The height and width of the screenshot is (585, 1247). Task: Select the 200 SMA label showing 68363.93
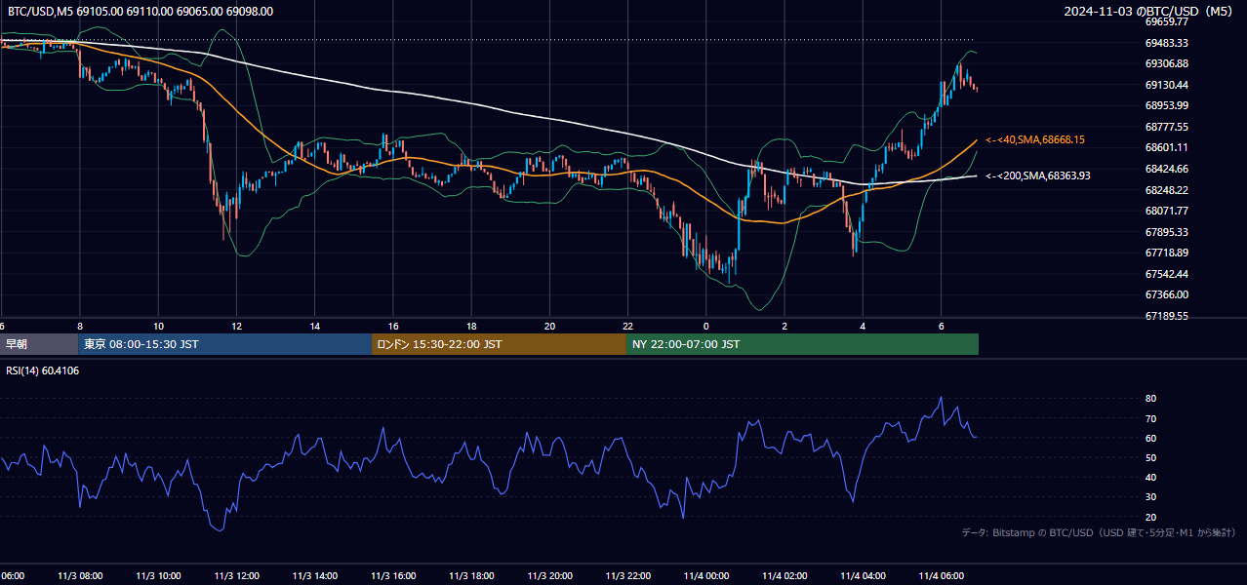(1038, 175)
